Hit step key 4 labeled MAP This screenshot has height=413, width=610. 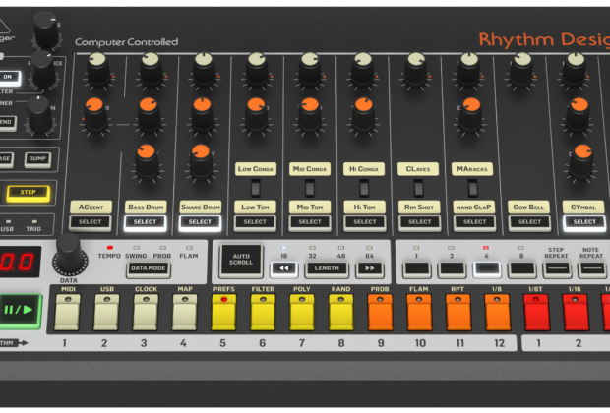coord(185,313)
